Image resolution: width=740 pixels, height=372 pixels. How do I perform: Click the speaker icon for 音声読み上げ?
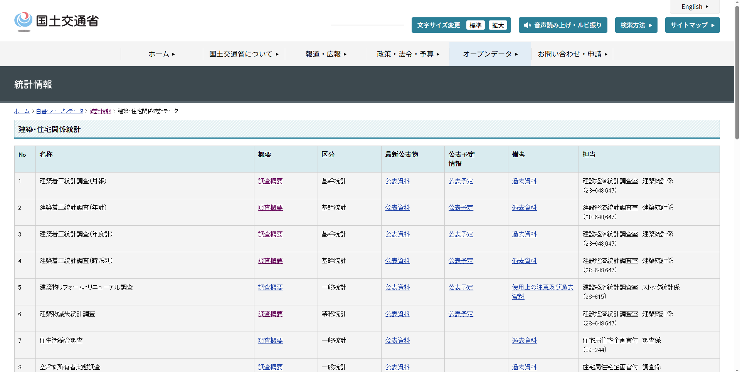coord(527,25)
